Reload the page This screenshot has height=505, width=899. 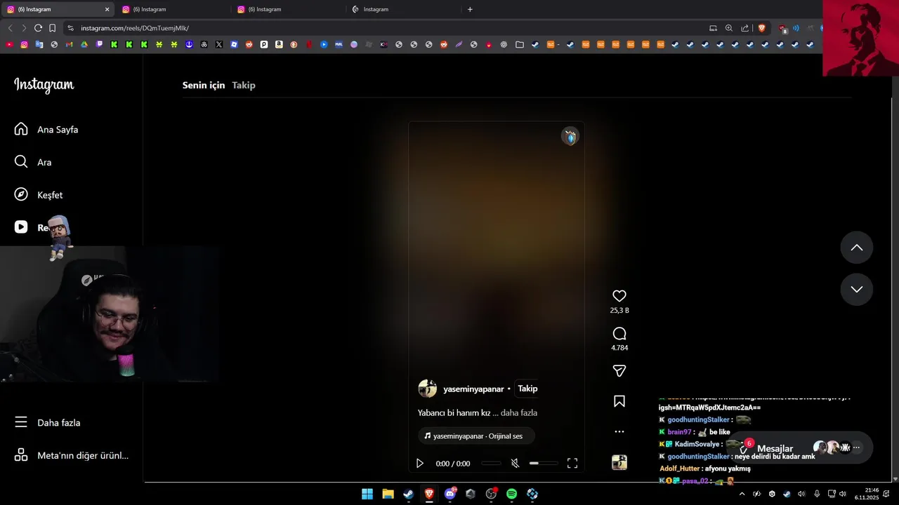pyautogui.click(x=38, y=28)
